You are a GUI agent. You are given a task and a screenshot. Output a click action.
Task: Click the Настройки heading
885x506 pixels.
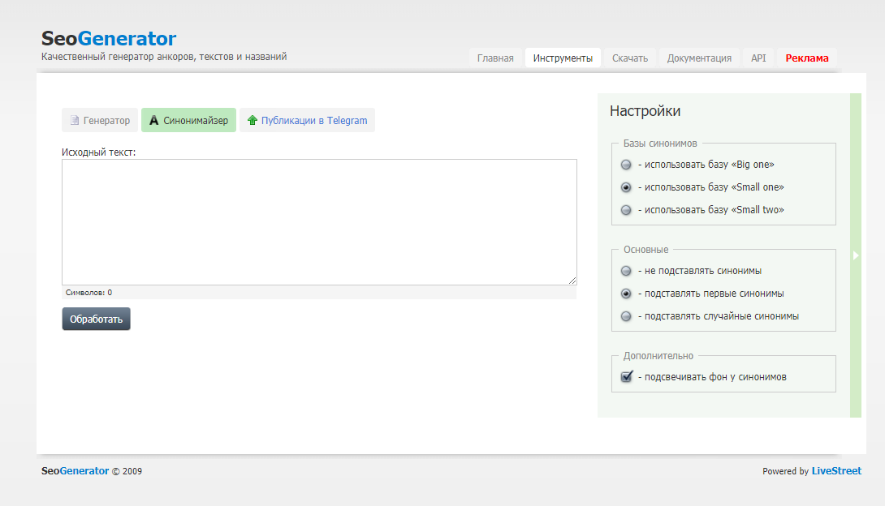[x=645, y=111]
